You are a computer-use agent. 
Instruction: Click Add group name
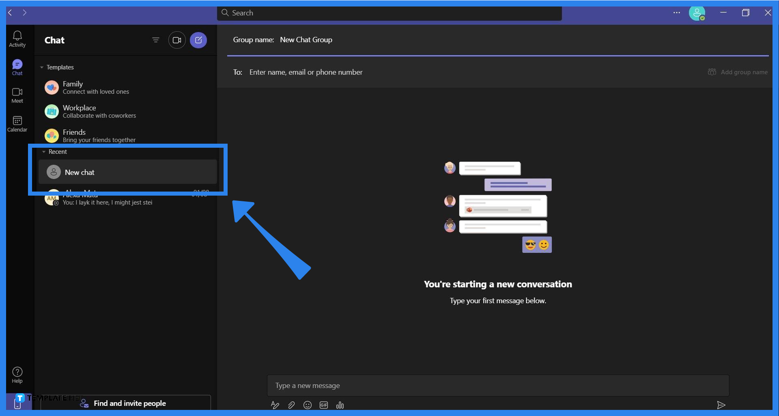738,72
